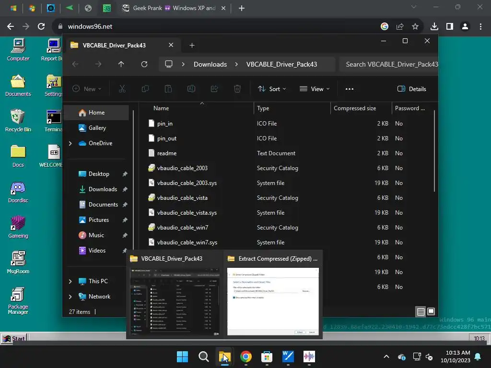Open Chrome from the Windows taskbar
This screenshot has width=491, height=368.
coord(246,356)
